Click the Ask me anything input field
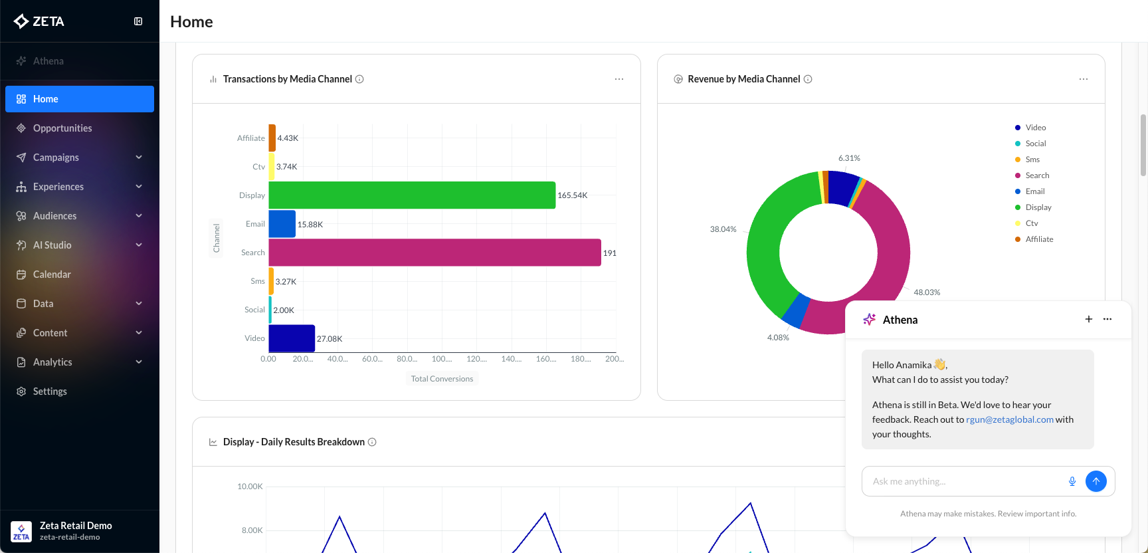Viewport: 1148px width, 553px height. (x=963, y=481)
